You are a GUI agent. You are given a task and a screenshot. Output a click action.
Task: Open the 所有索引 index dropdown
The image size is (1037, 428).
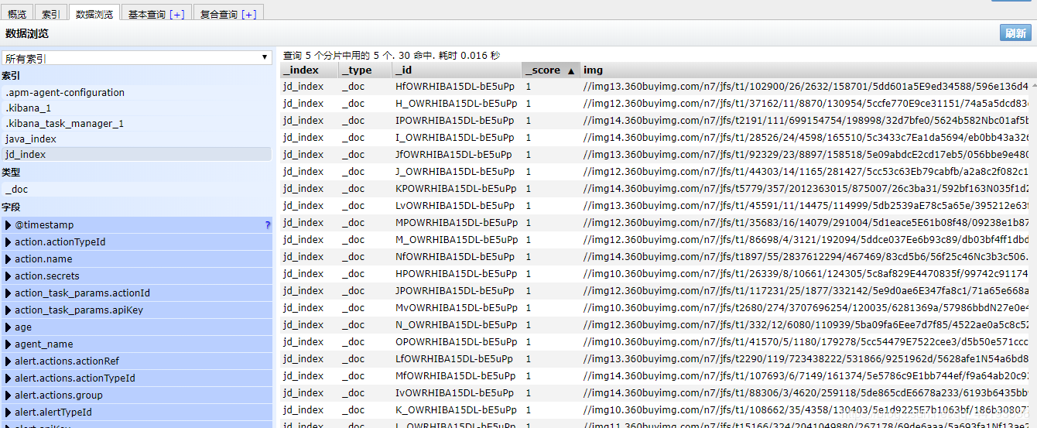[136, 58]
